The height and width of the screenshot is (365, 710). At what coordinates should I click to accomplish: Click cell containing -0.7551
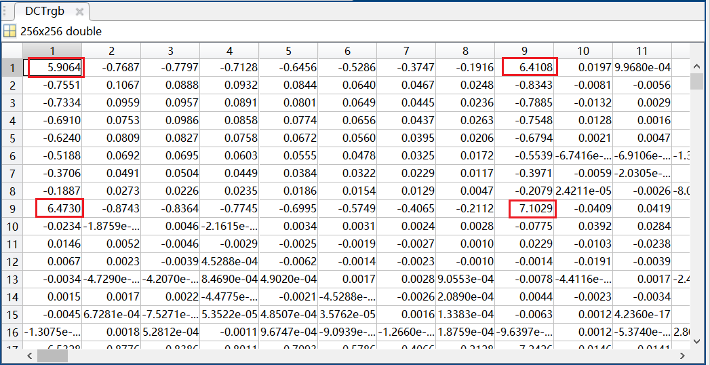pyautogui.click(x=52, y=85)
